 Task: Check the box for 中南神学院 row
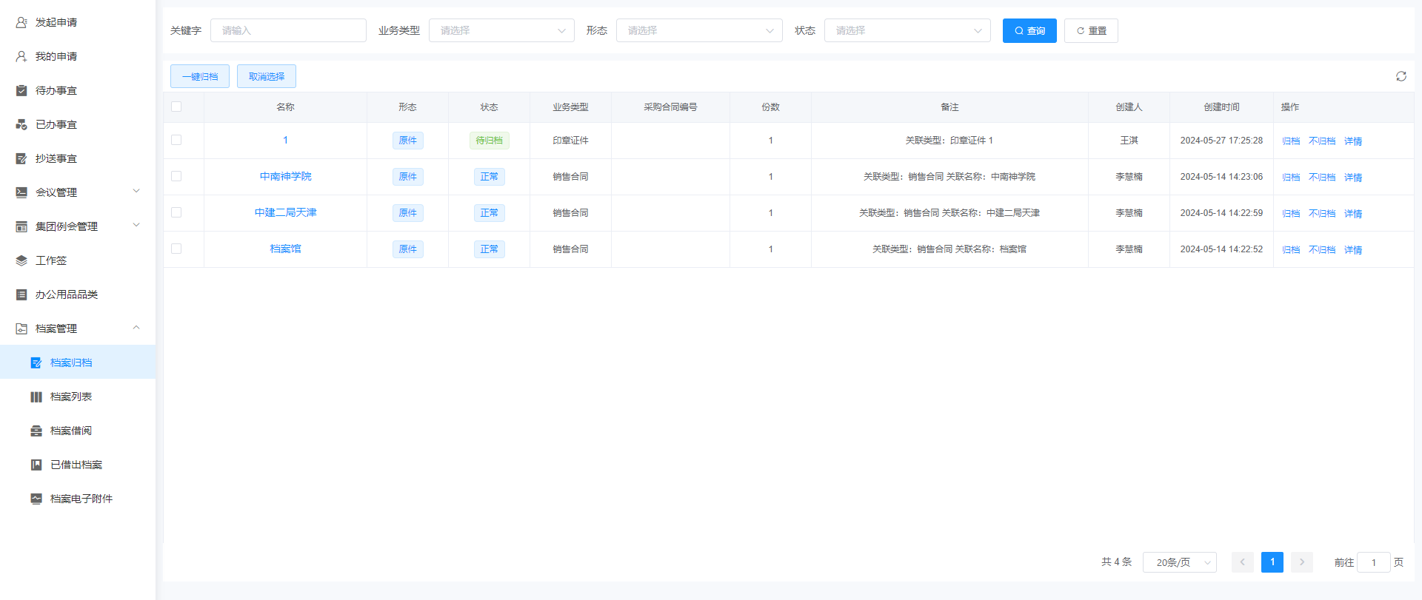176,176
